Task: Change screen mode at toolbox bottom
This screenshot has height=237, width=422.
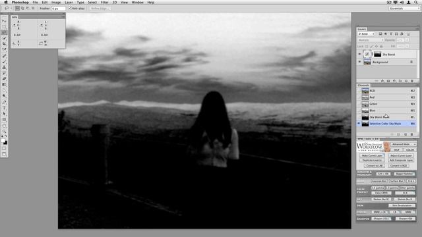Action: click(x=4, y=154)
